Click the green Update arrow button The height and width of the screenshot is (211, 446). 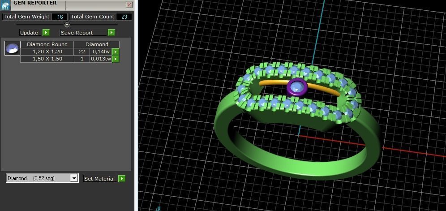(x=46, y=32)
